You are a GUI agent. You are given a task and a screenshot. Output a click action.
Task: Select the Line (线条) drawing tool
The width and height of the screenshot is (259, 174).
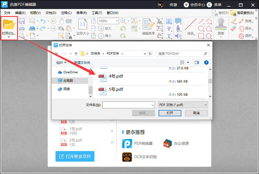click(191, 27)
